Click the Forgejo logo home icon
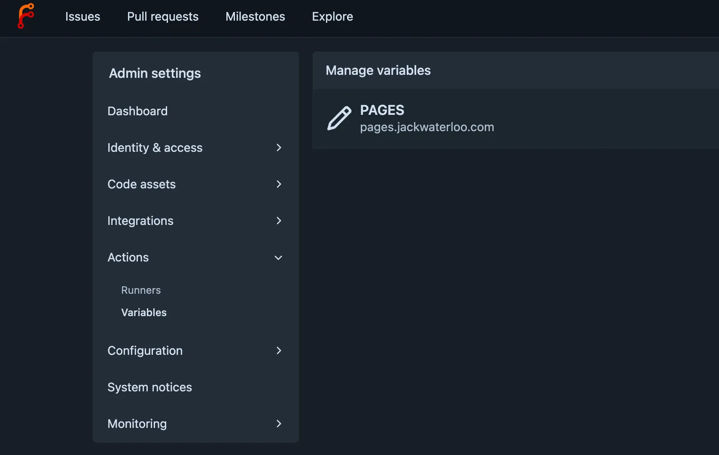719x455 pixels. 25,16
